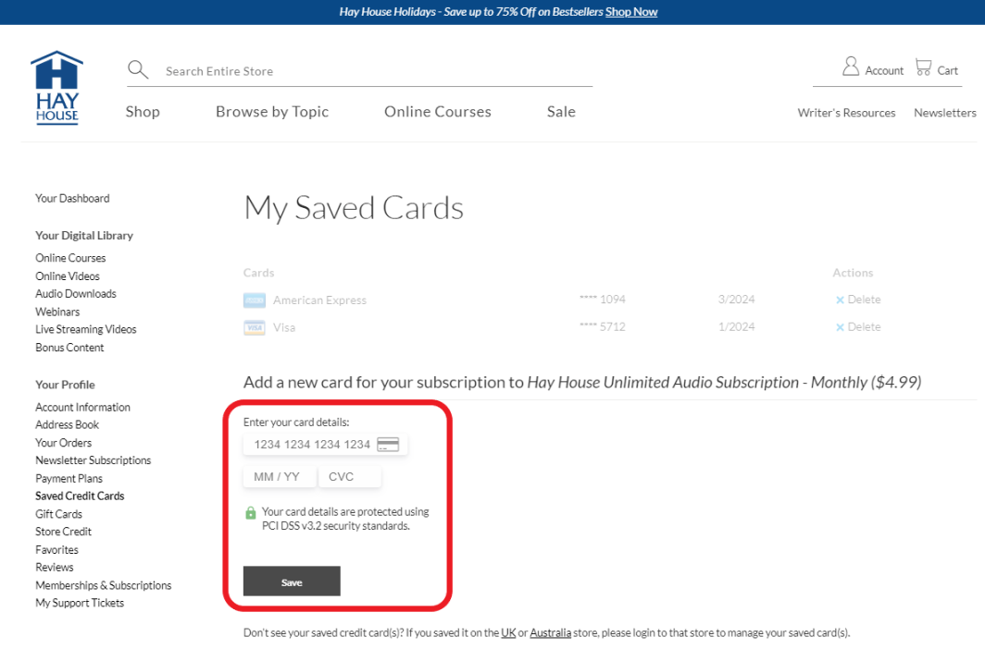The image size is (985, 649).
Task: Go to Payment Plans in sidebar
Action: click(69, 479)
